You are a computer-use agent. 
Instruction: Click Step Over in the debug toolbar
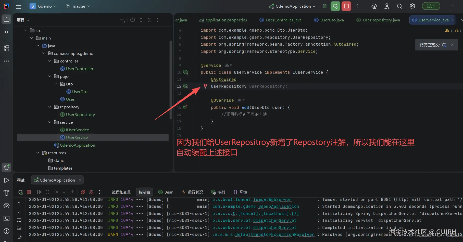pyautogui.click(x=56, y=192)
